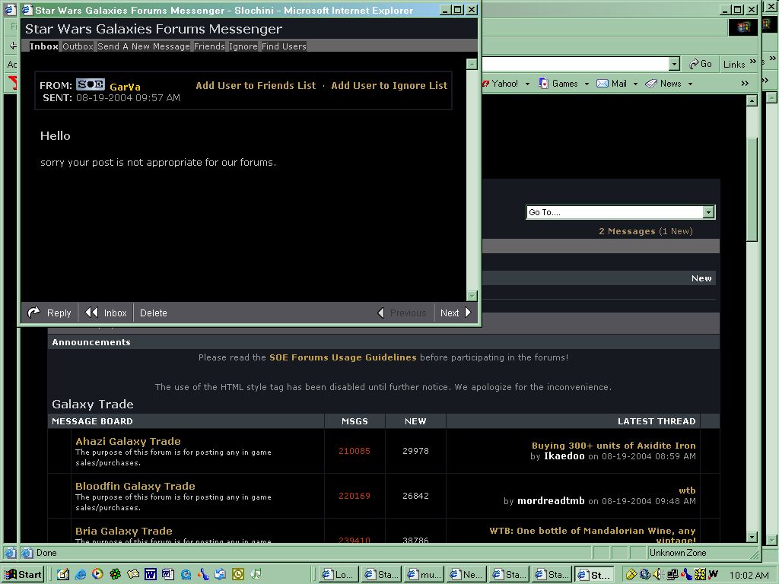The height and width of the screenshot is (584, 779).
Task: Open the wtb latest thread link
Action: 687,490
